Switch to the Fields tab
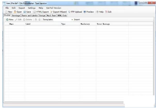The height and width of the screenshot is (108, 156). click(x=7, y=15)
